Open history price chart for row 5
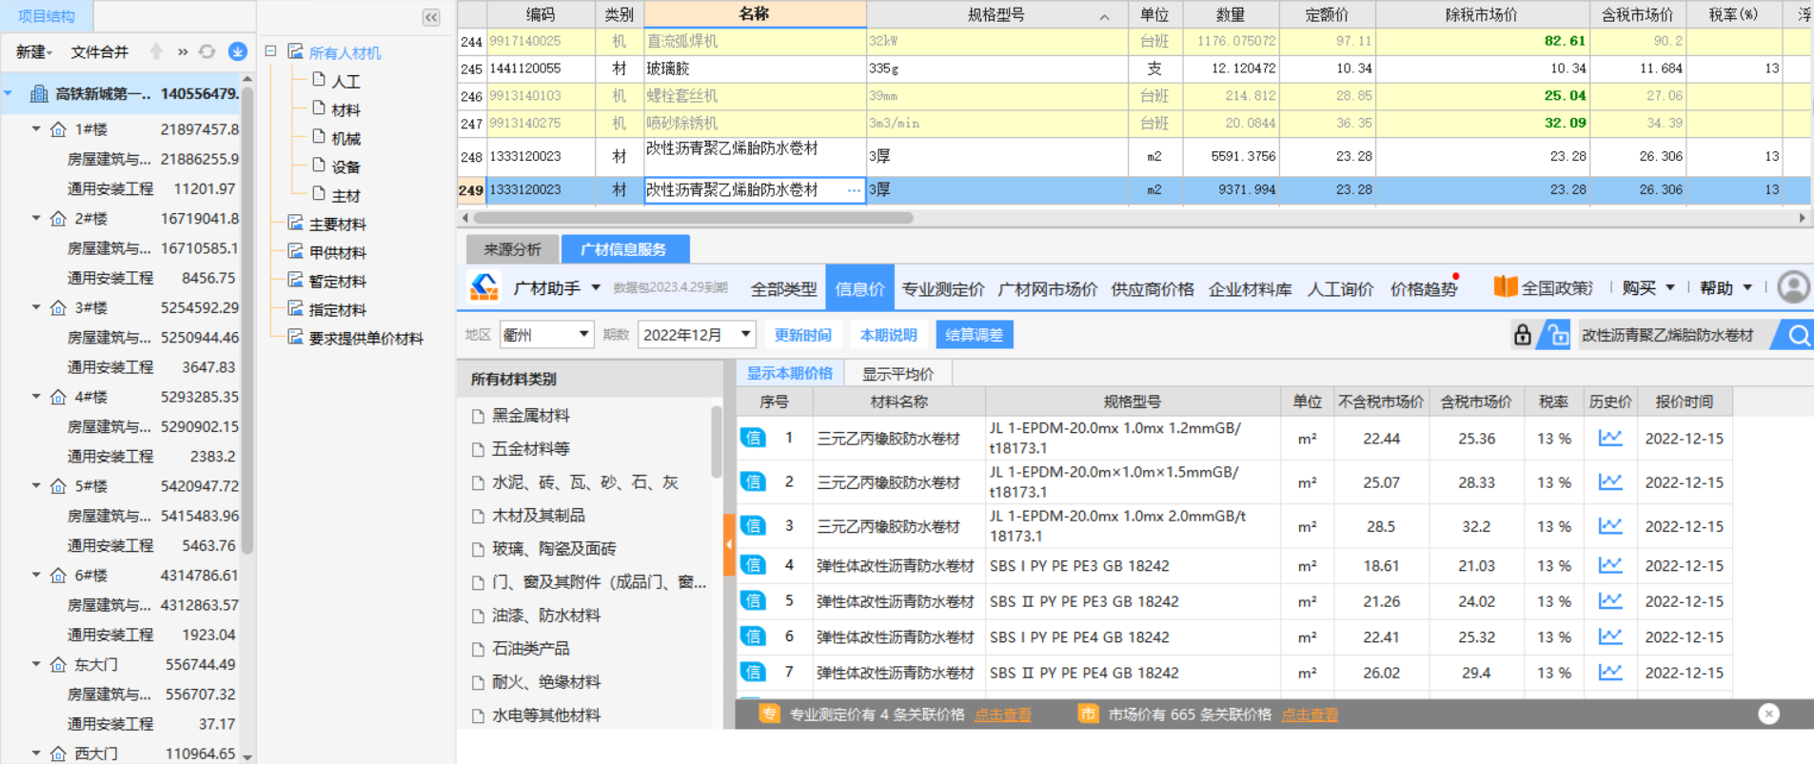This screenshot has width=1814, height=764. (1609, 600)
